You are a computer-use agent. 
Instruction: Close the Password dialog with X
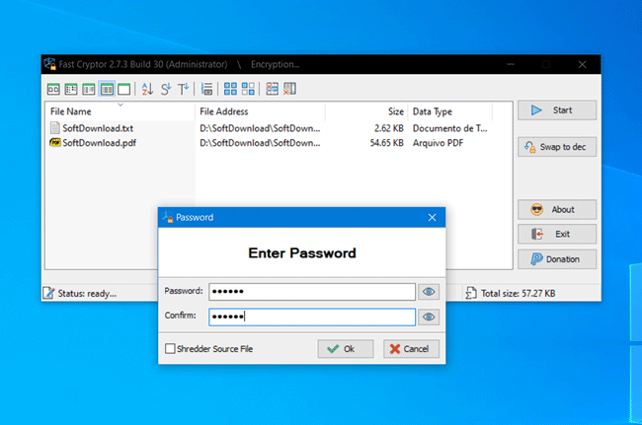click(432, 217)
